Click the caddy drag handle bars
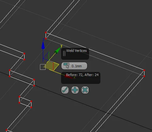Image resolution: width=152 pixels, height=132 pixels. [x=64, y=53]
